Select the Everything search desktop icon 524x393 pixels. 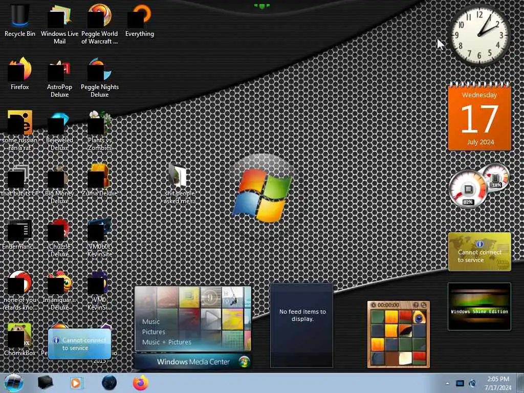pos(139,20)
